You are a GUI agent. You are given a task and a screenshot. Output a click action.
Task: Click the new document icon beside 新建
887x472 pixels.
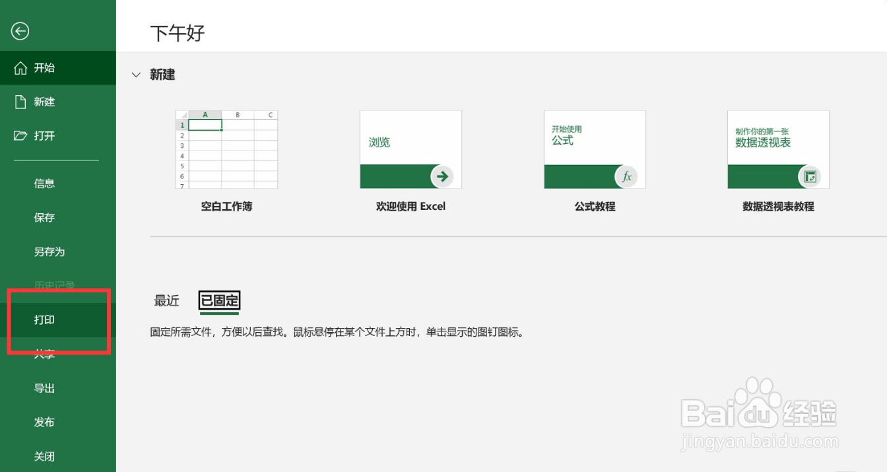pyautogui.click(x=20, y=102)
